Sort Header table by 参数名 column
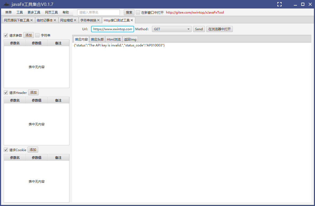 click(15, 100)
